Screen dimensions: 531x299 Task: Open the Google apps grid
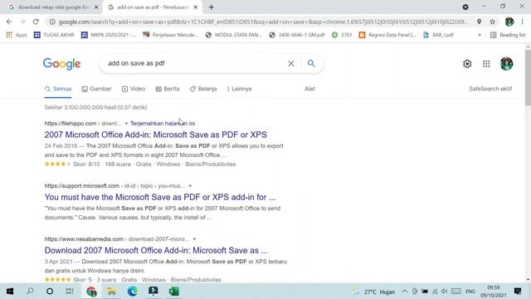[486, 64]
